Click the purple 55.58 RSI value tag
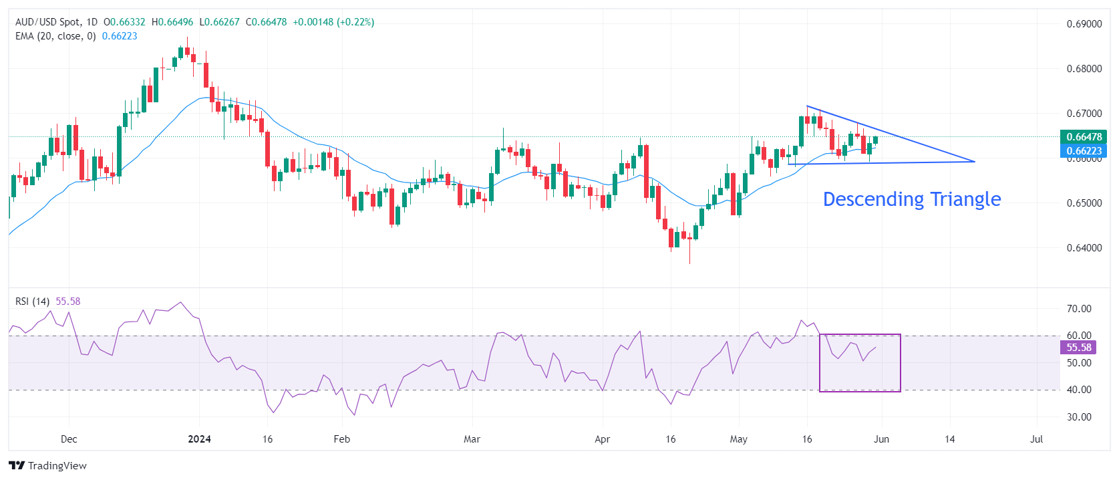The image size is (1119, 480). (x=1078, y=348)
